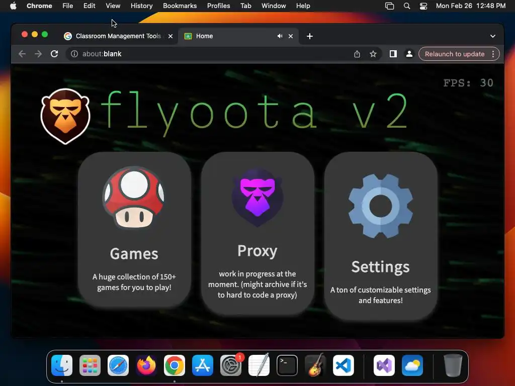Launch Firefox from the Dock
Viewport: 515px width, 386px height.
click(146, 365)
